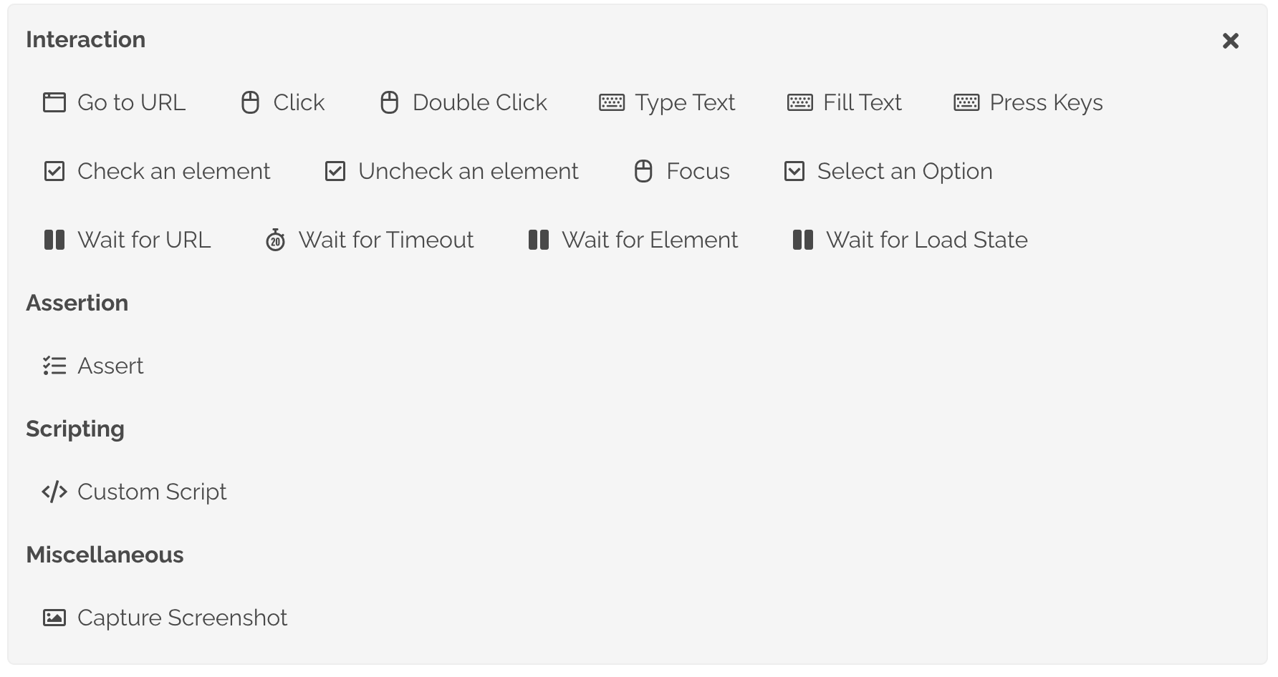
Task: Select the Go to URL action
Action: click(x=113, y=102)
